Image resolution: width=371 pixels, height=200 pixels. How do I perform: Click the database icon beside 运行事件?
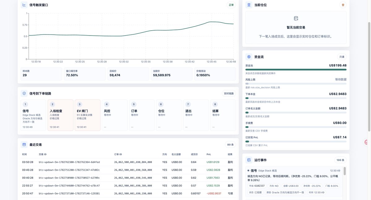[249, 160]
